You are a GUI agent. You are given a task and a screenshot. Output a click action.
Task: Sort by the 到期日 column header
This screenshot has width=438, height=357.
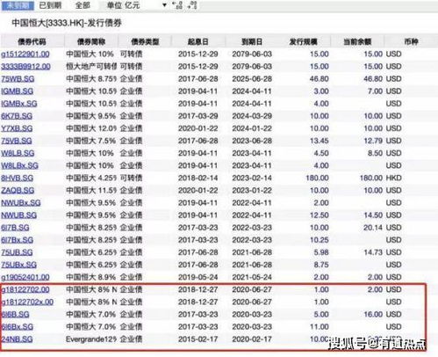point(252,41)
